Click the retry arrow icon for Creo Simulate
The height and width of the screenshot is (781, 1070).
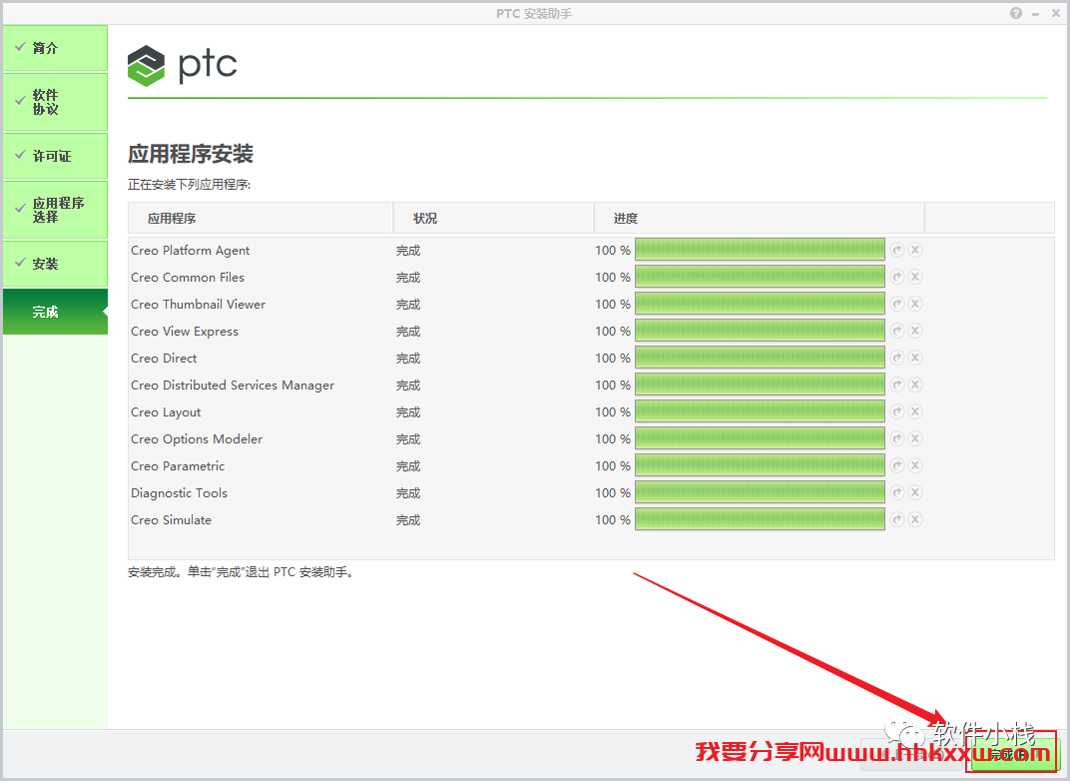[897, 519]
